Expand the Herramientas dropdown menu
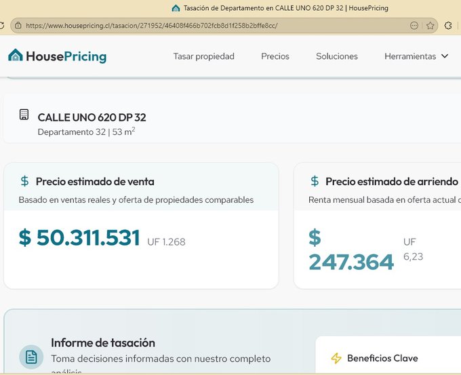This screenshot has height=375, width=461. tap(410, 56)
